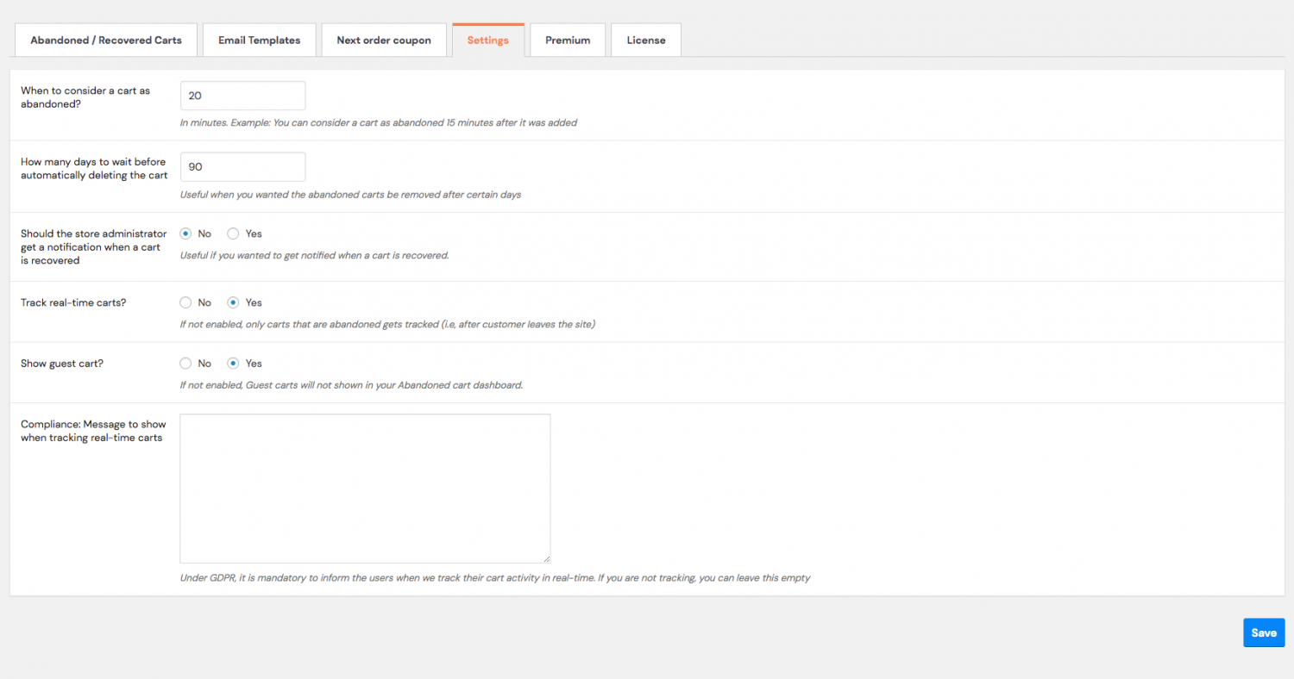The image size is (1294, 679).
Task: Select No for Show guest cart
Action: (x=185, y=364)
